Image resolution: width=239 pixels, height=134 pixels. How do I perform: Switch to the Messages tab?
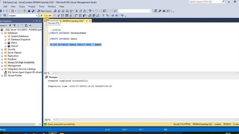[x=51, y=77]
